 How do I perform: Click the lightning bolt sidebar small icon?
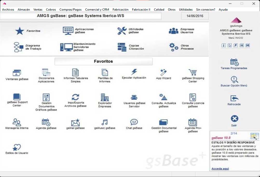click(x=236, y=45)
